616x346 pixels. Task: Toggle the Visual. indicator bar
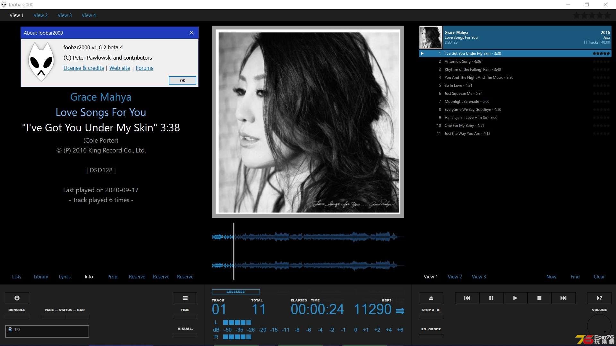(185, 336)
